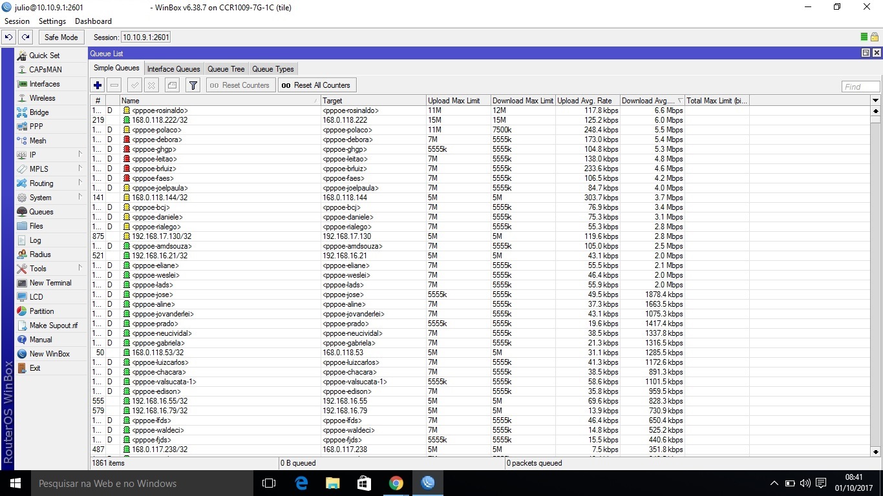Click the Session address field
This screenshot has width=883, height=496.
coord(145,37)
